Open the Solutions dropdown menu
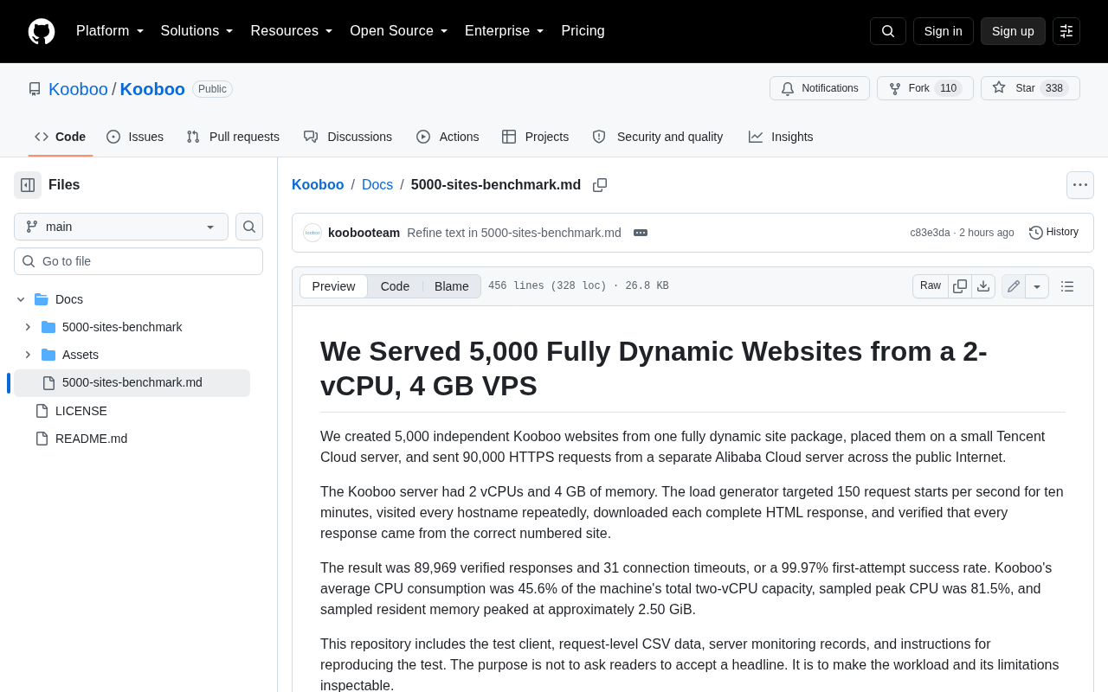This screenshot has width=1108, height=692. click(x=196, y=31)
